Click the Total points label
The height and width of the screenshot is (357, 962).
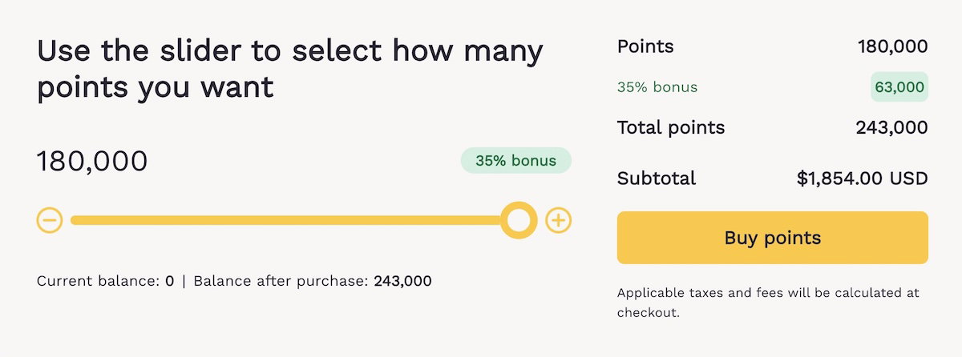coord(670,127)
